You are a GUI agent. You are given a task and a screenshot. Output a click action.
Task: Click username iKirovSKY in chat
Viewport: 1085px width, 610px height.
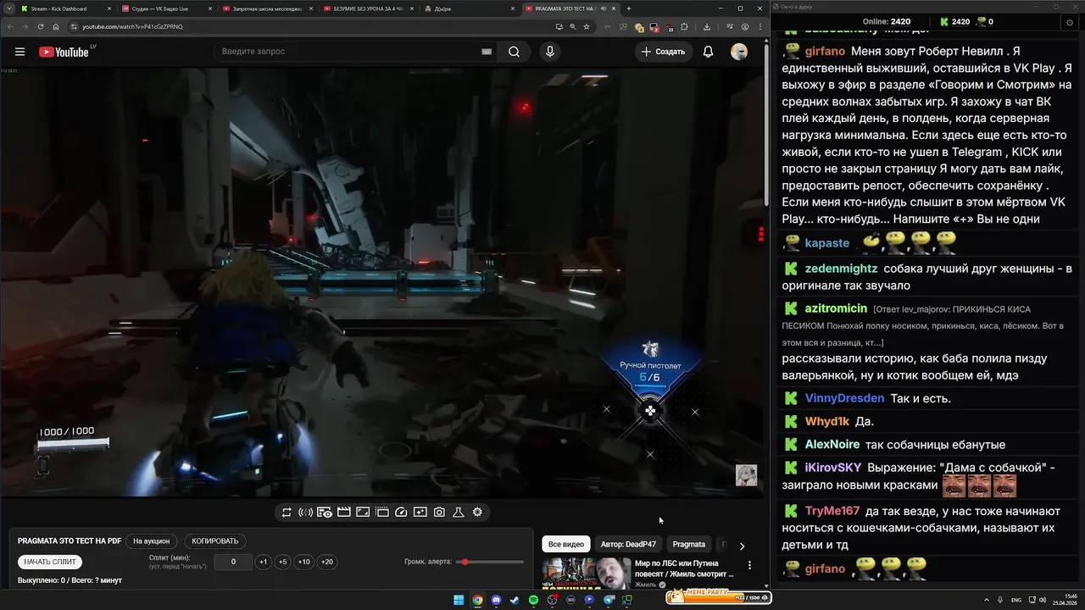tap(832, 468)
